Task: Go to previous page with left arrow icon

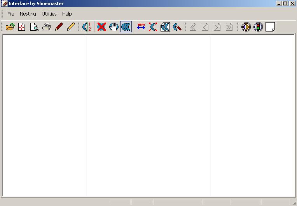Action: [x=205, y=27]
